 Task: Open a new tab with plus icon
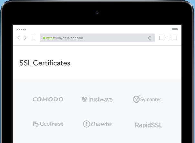(168, 38)
